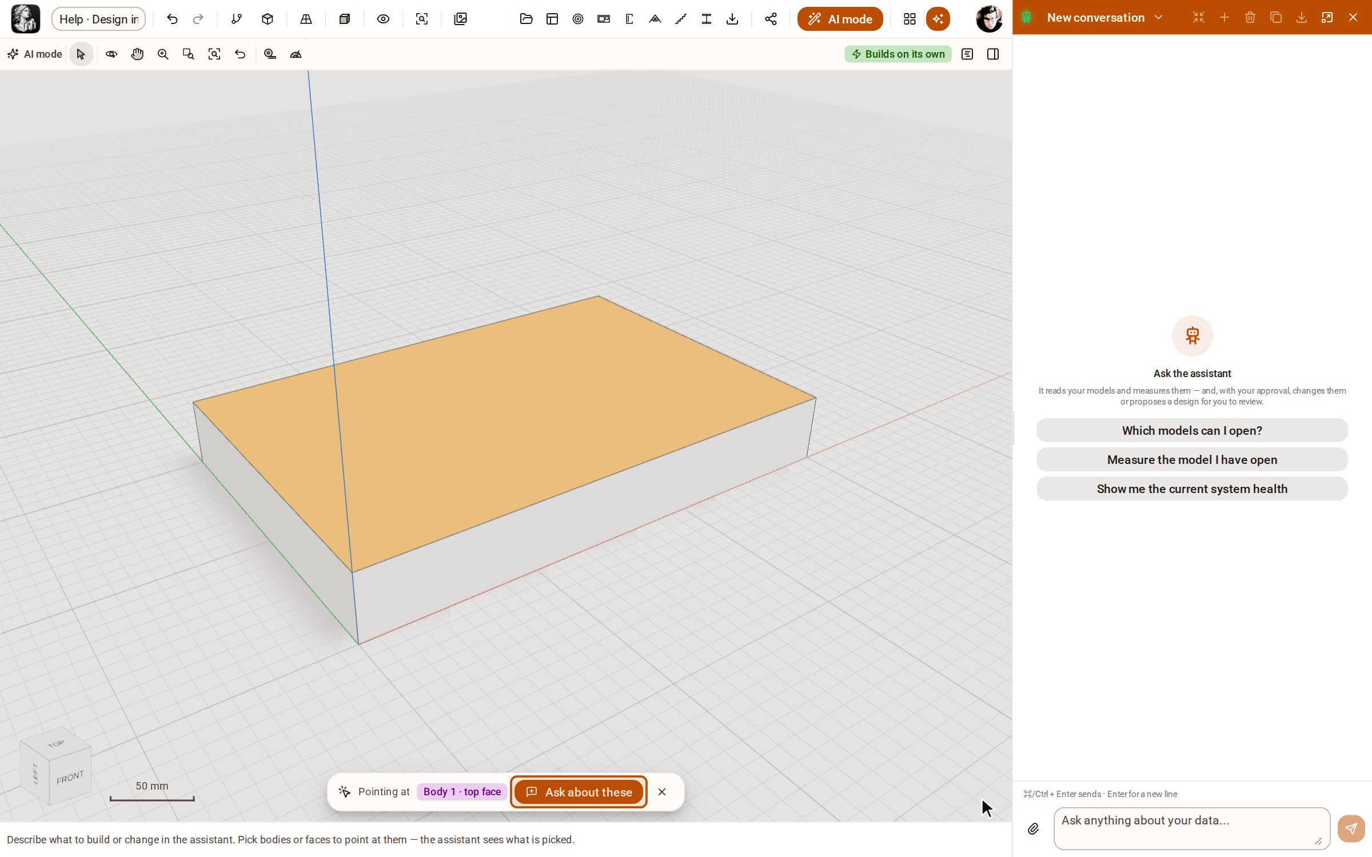Click the 'Ask anything about your data' input field
1372x857 pixels.
pos(1192,828)
